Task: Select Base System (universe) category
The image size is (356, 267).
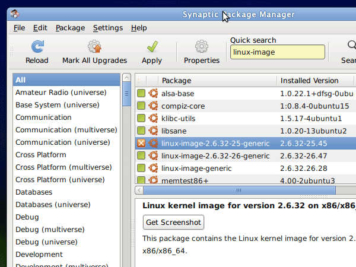Action: [x=66, y=105]
